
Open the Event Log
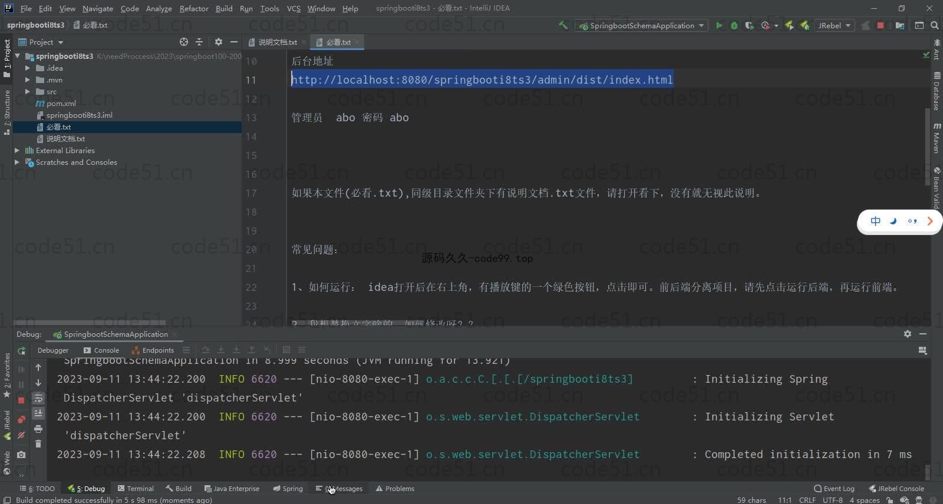(x=834, y=488)
